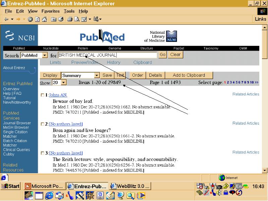Select the checkbox for result 3
This screenshot has width=268, height=201.
pyautogui.click(x=43, y=153)
